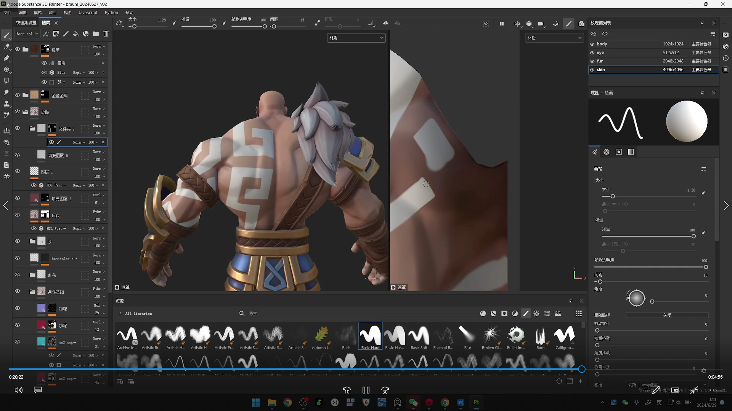
Task: Hide the 皮革 layer folder
Action: point(18,49)
